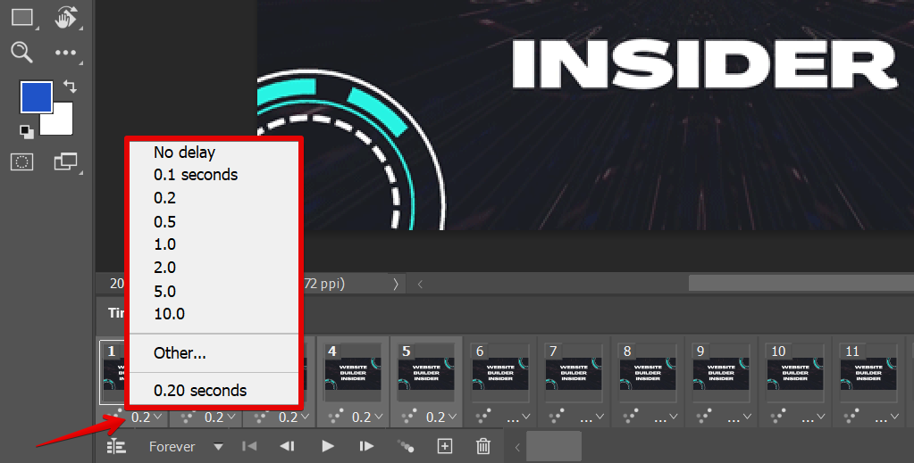The width and height of the screenshot is (914, 463).
Task: Toggle Quick Mask mode
Action: (21, 161)
